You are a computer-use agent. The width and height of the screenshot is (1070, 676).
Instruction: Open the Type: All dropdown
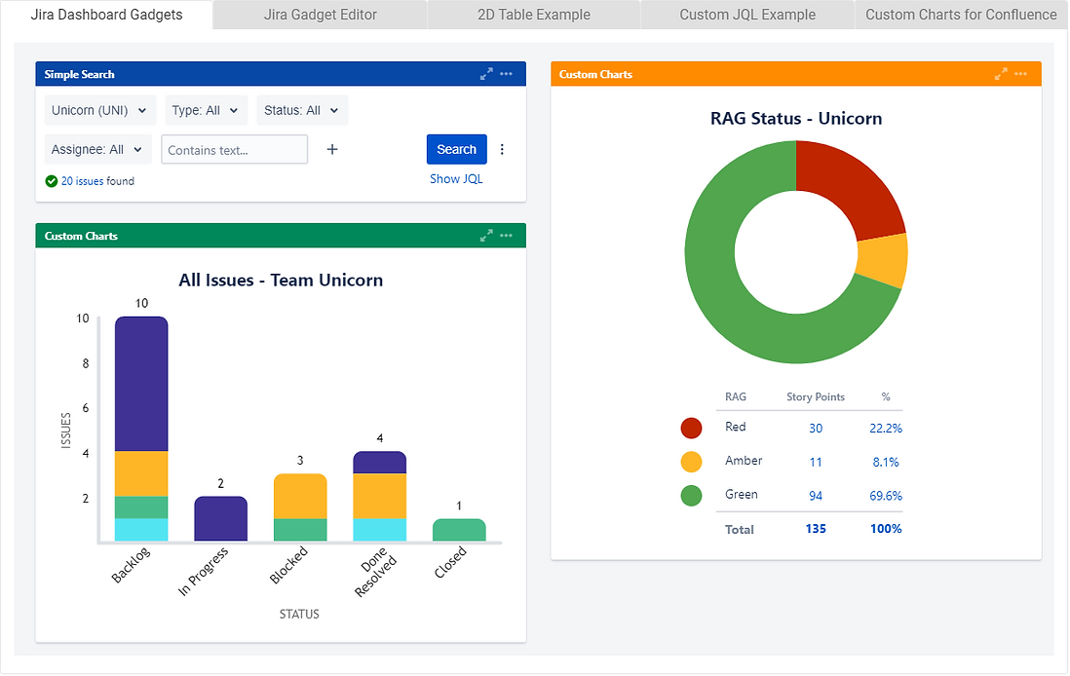pyautogui.click(x=206, y=110)
